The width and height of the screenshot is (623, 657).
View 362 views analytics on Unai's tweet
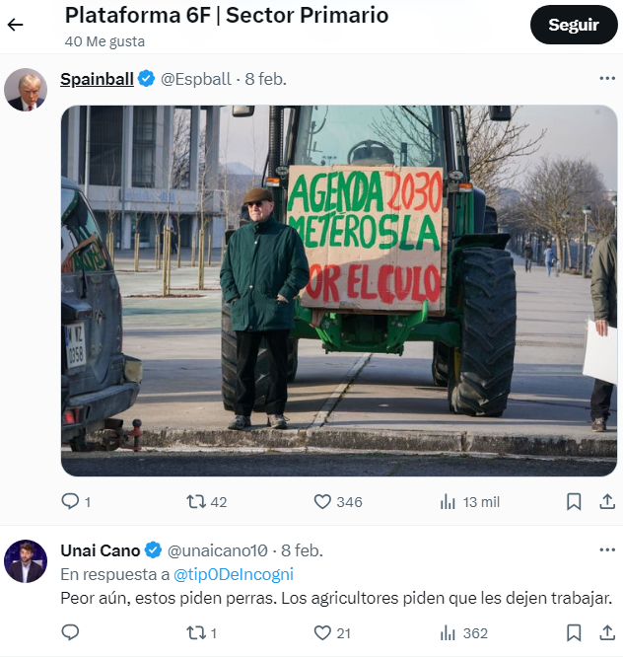(463, 633)
